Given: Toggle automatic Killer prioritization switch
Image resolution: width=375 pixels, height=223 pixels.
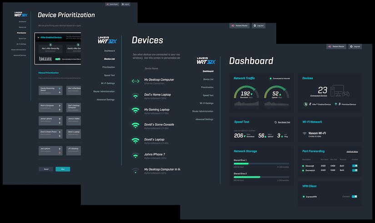Looking at the screenshot, I should click(x=58, y=59).
